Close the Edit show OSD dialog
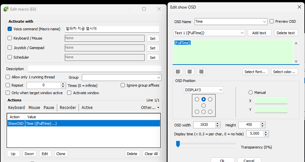The image size is (305, 162). (x=299, y=7)
